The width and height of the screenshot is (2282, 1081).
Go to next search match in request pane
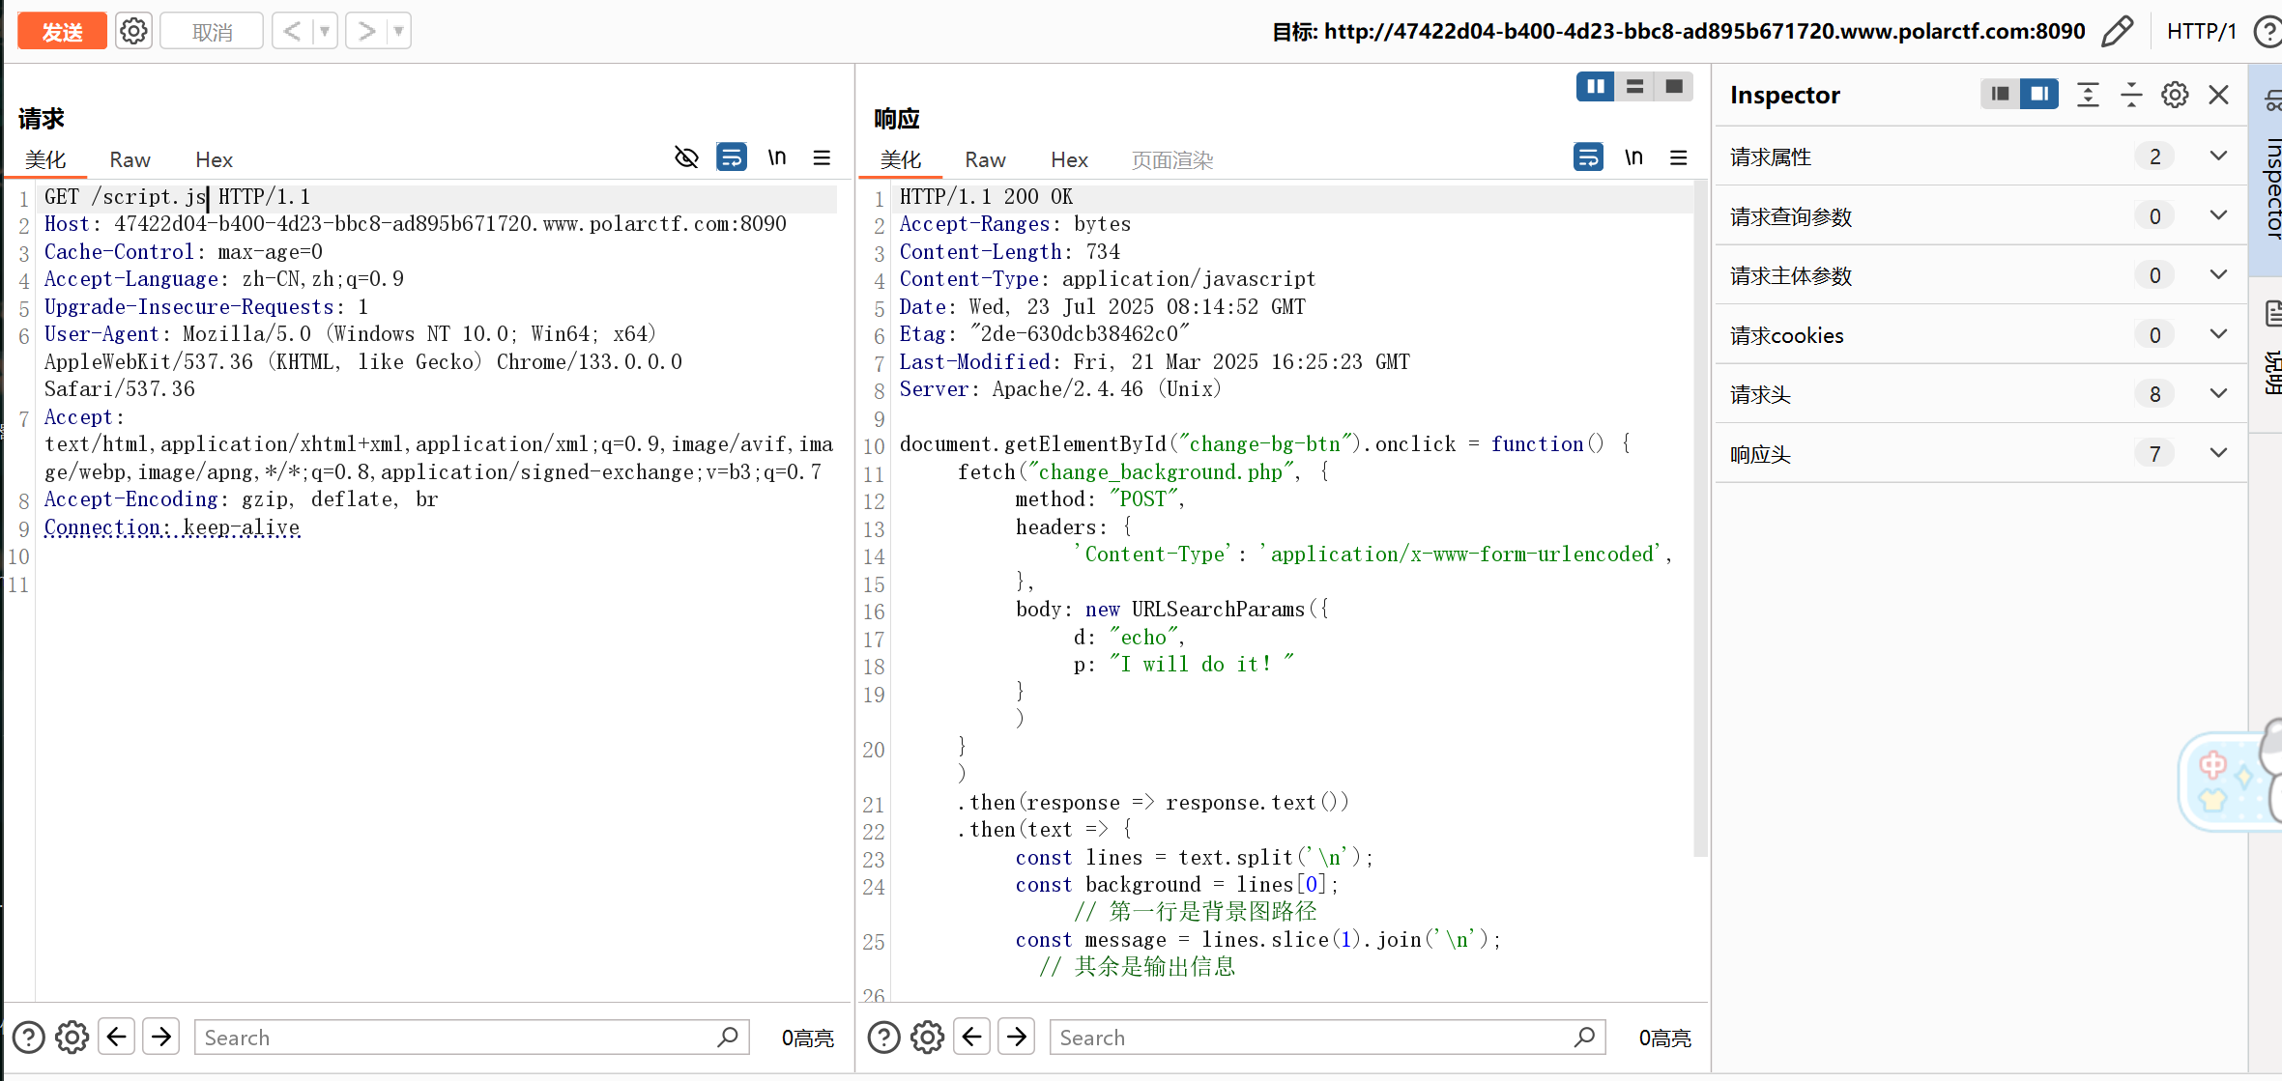161,1037
